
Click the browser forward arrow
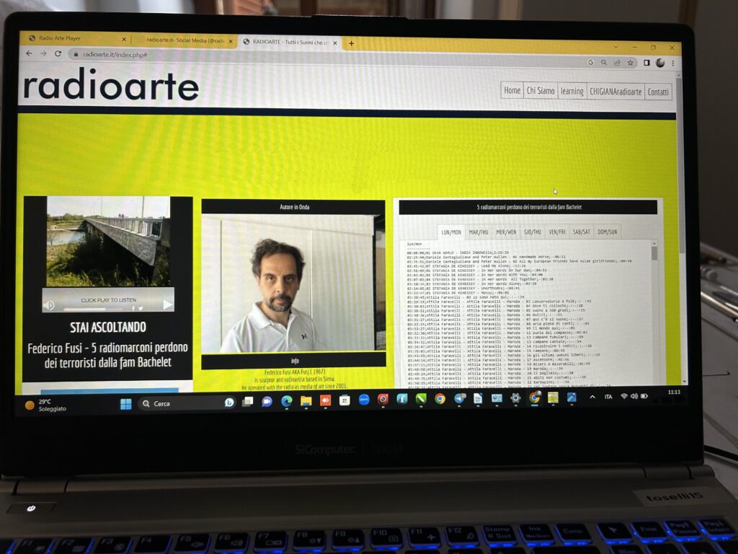[43, 53]
